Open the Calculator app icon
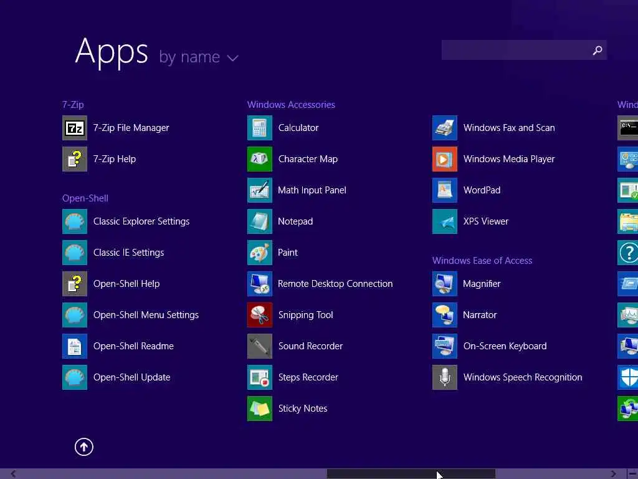The width and height of the screenshot is (638, 479). pyautogui.click(x=260, y=128)
